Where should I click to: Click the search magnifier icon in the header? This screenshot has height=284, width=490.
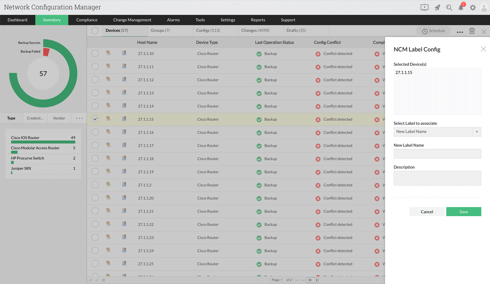click(x=449, y=7)
